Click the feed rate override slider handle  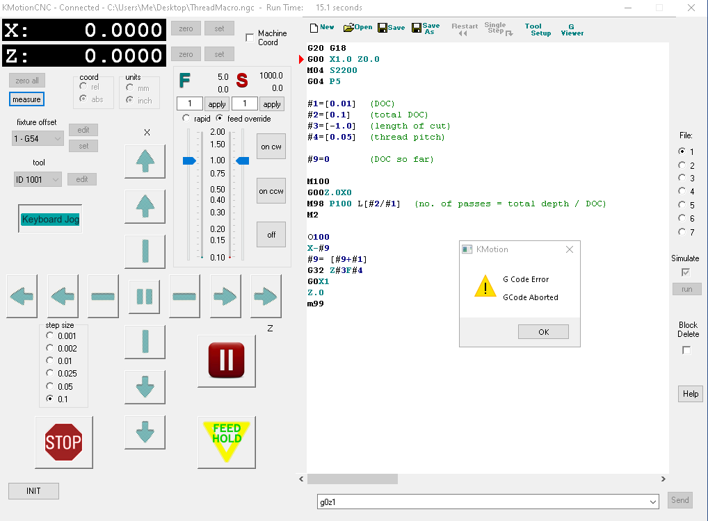(x=189, y=160)
